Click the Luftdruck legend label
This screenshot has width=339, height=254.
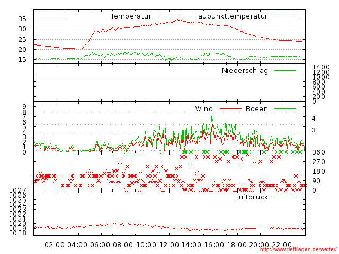point(252,197)
